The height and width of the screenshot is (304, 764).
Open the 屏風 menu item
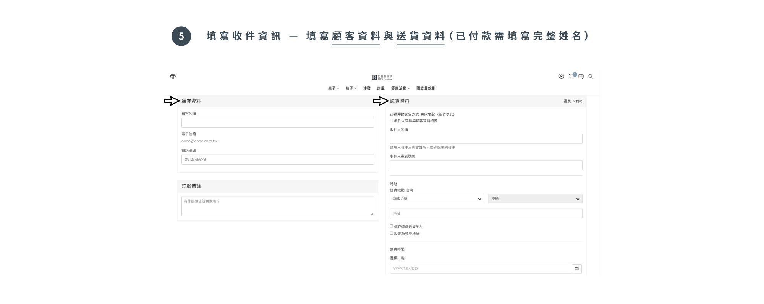click(x=381, y=88)
